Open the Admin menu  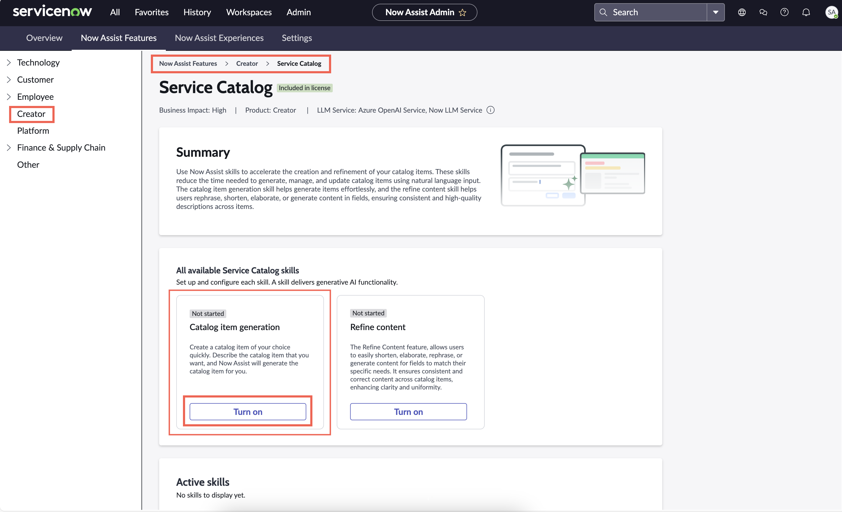(299, 12)
